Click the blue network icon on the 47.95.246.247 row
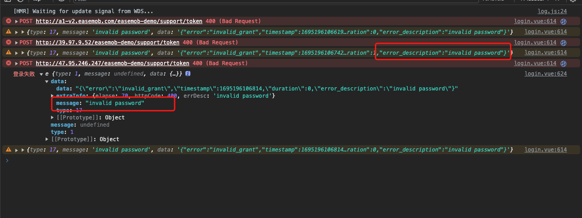 coord(564,64)
